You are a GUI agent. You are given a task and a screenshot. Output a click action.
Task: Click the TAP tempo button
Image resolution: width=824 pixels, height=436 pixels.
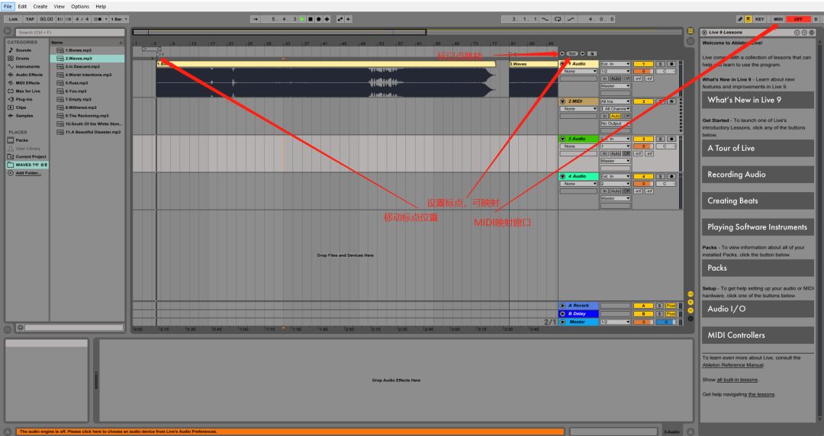point(30,19)
